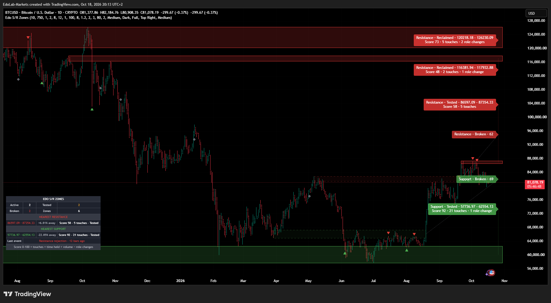
Task: Click the -22.85% away table cell
Action: [47, 235]
